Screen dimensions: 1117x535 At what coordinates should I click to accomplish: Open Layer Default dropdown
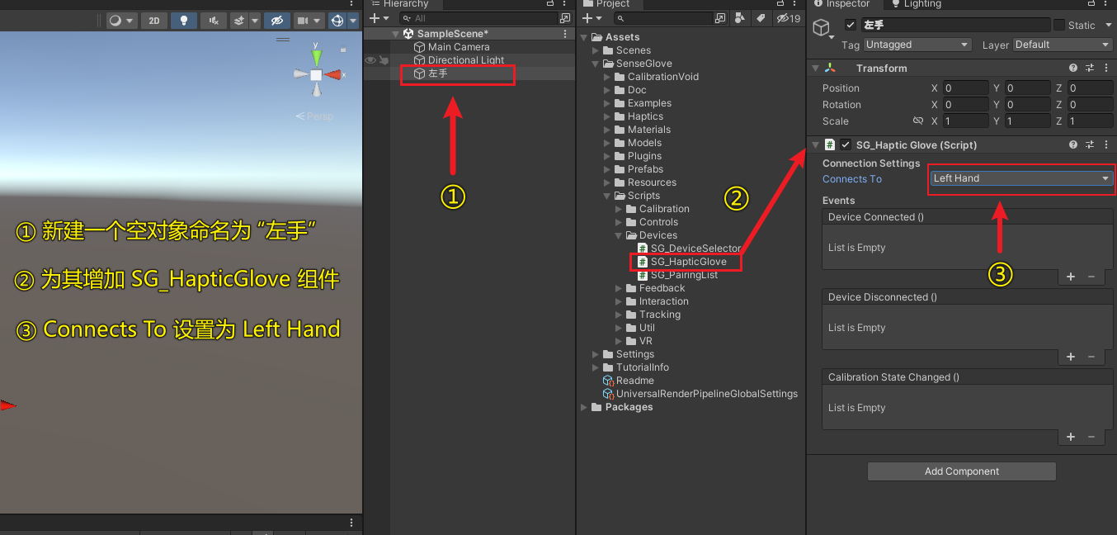[1063, 45]
